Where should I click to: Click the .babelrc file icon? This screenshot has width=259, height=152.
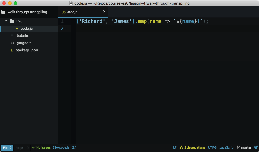[x=12, y=36]
